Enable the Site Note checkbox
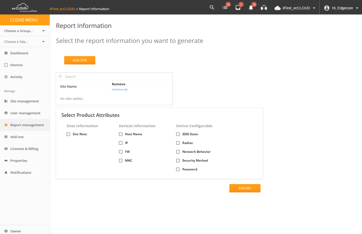Screen dimensions: 362x234 tap(68, 134)
